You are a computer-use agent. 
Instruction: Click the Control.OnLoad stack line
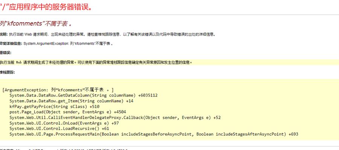point(64,123)
